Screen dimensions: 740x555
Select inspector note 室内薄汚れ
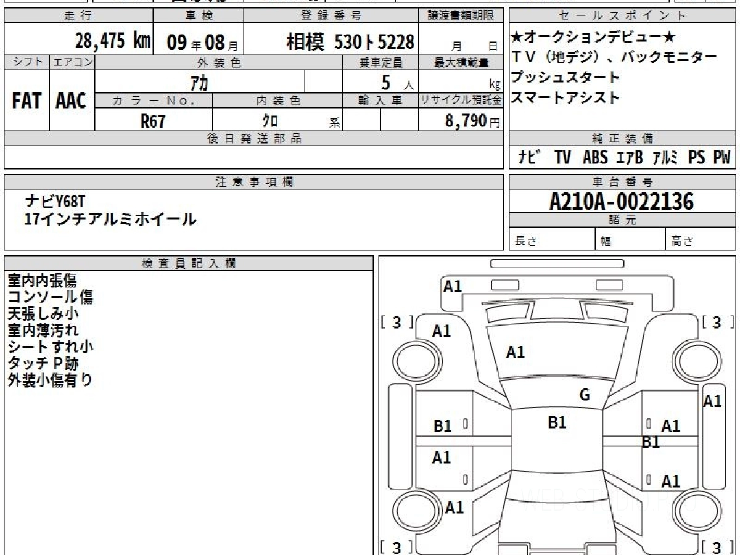tap(43, 331)
